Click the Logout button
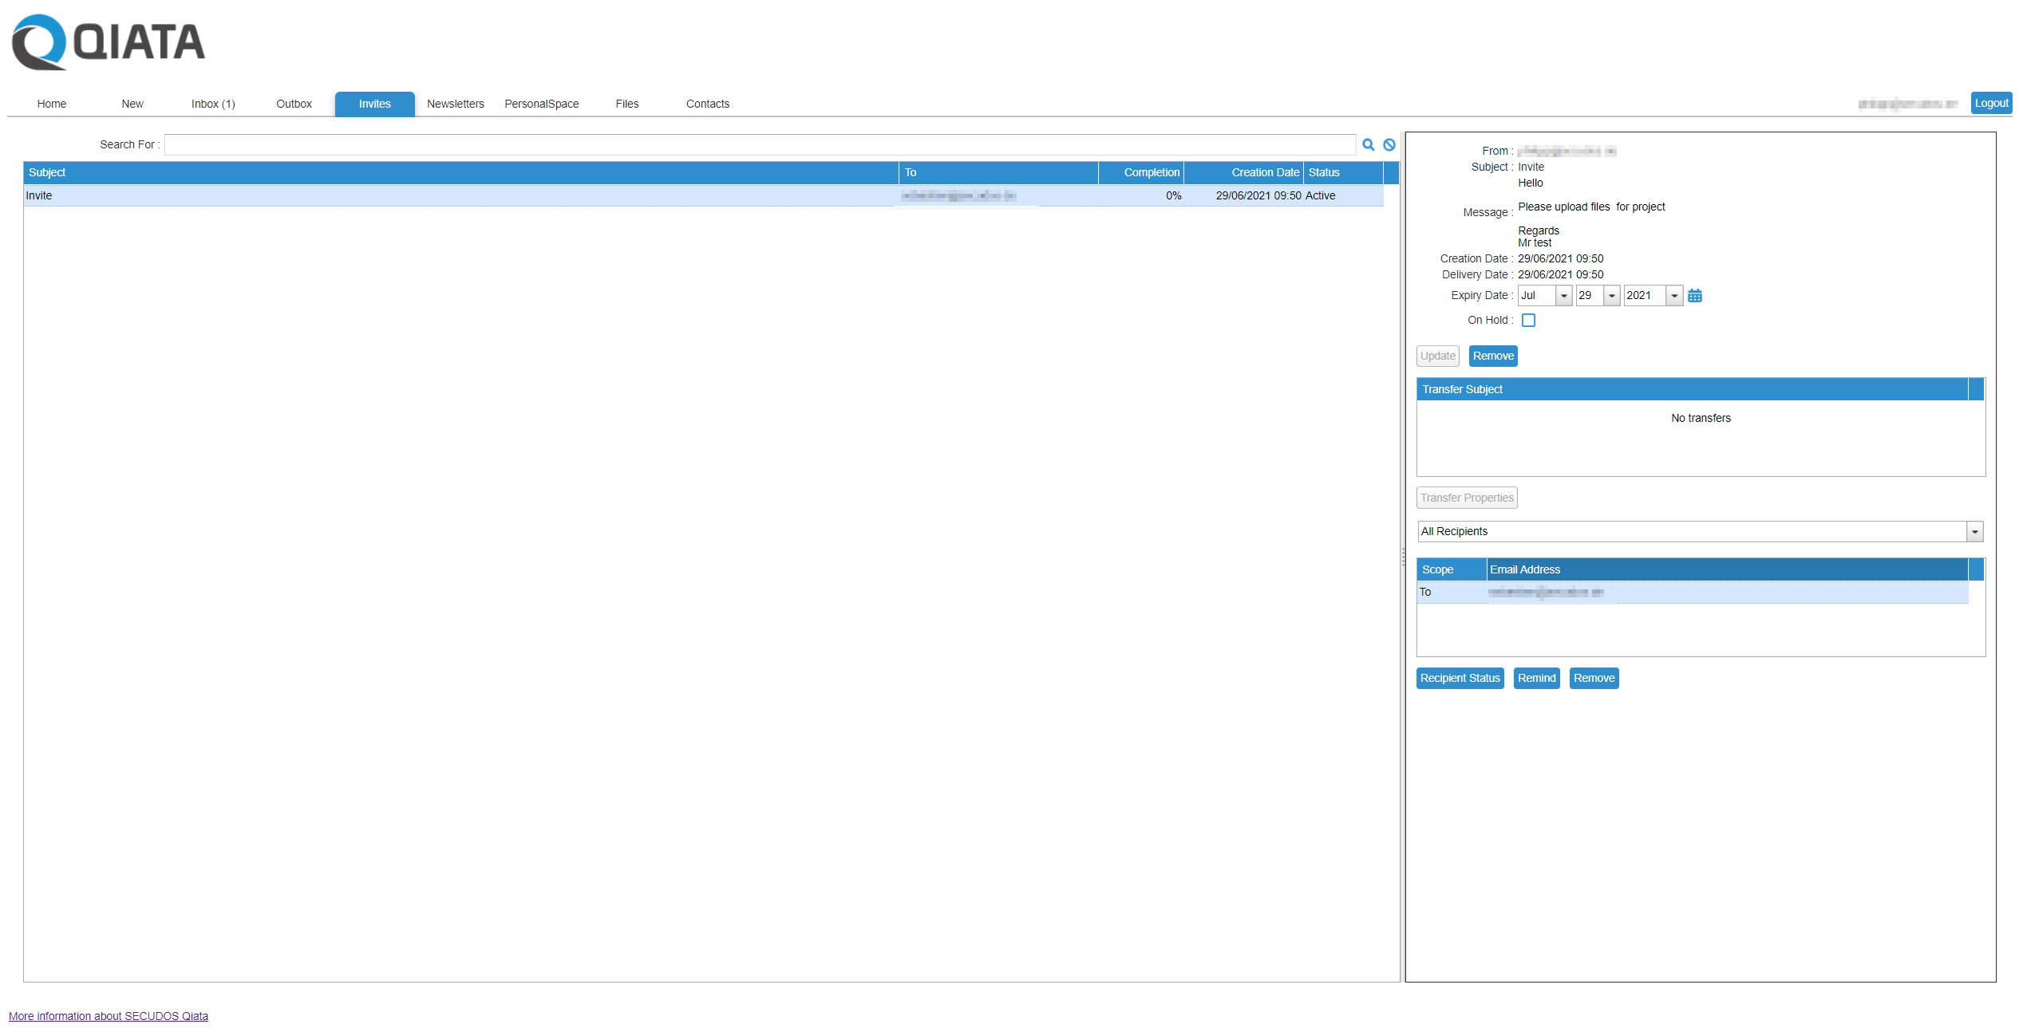This screenshot has width=2019, height=1028. 1990,103
